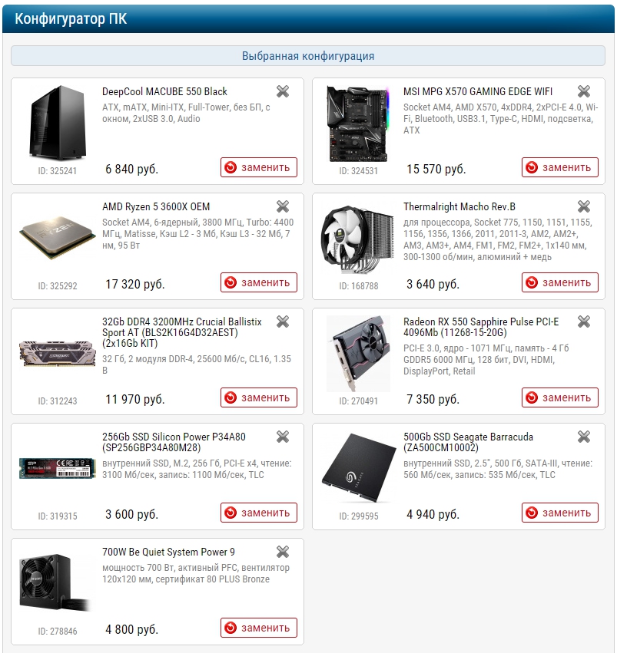Click заменить for the MSI motherboard
617x653 pixels.
(x=560, y=167)
